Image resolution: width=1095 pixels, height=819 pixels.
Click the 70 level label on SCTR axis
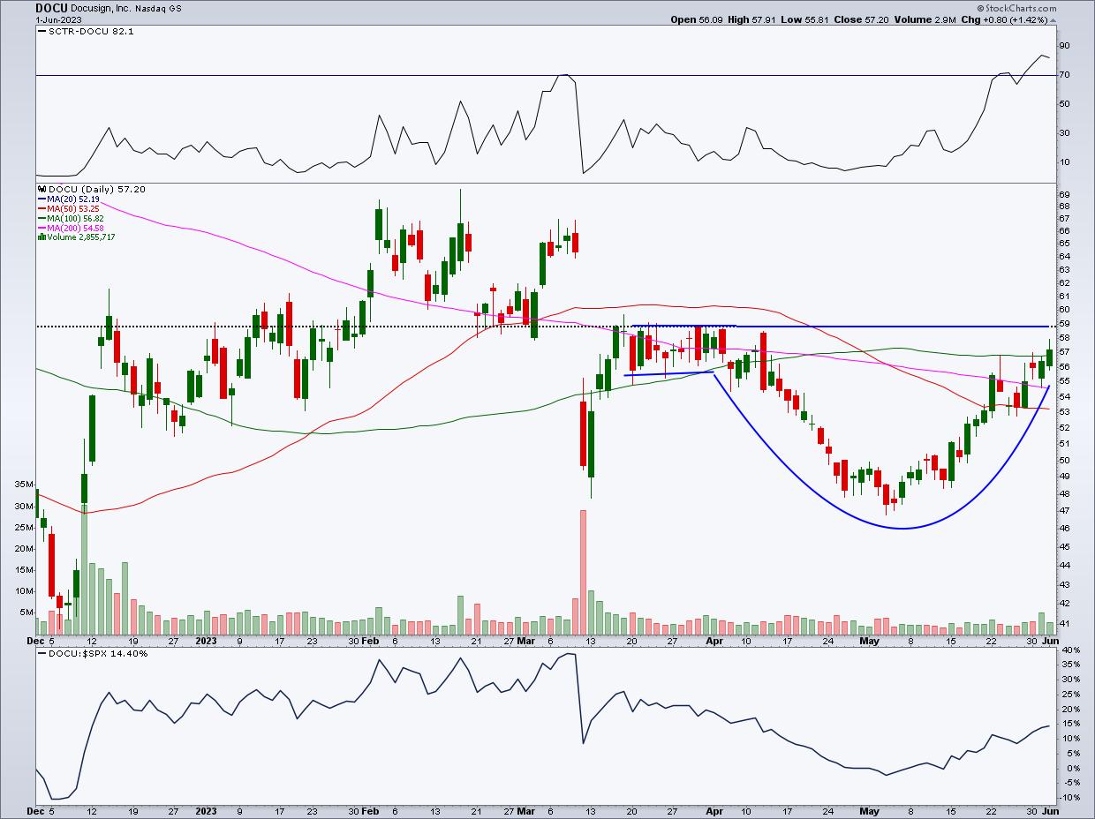coord(1063,75)
